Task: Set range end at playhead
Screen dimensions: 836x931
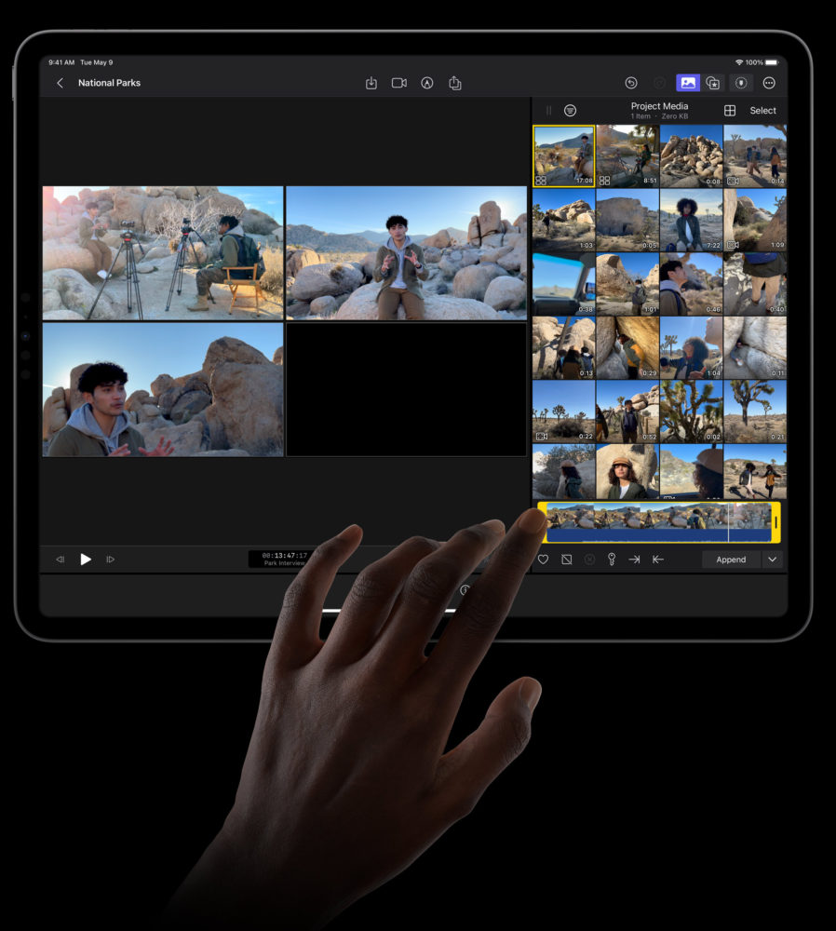Action: tap(658, 560)
